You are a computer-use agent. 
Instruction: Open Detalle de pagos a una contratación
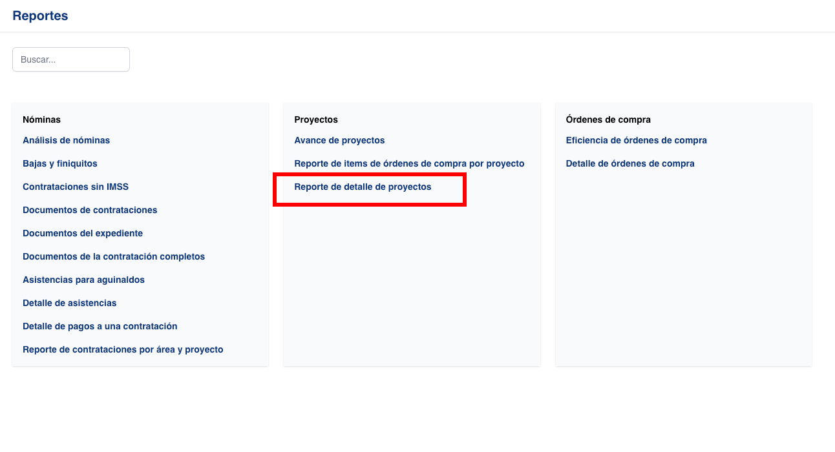100,326
